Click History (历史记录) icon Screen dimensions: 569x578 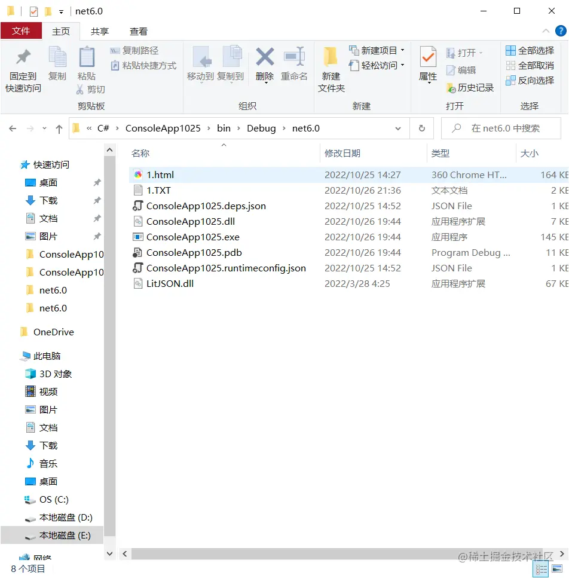pyautogui.click(x=451, y=88)
